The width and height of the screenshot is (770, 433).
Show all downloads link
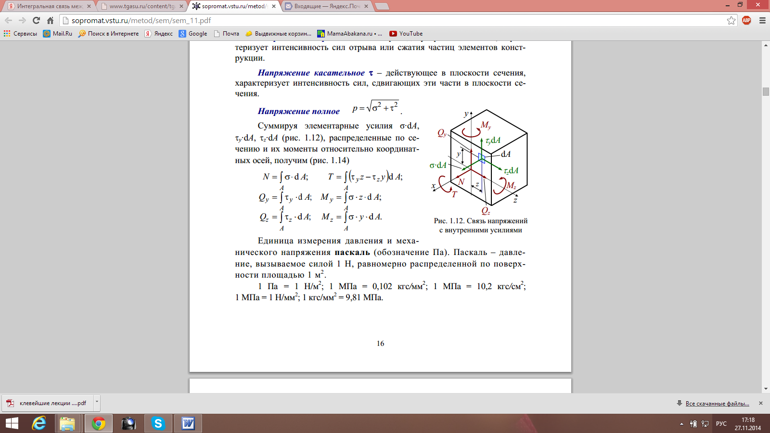coord(717,403)
